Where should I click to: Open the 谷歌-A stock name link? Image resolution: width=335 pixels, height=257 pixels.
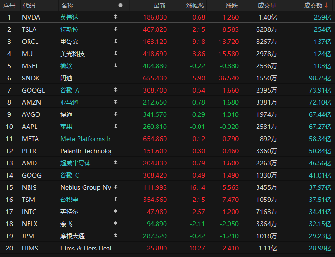pos(70,90)
